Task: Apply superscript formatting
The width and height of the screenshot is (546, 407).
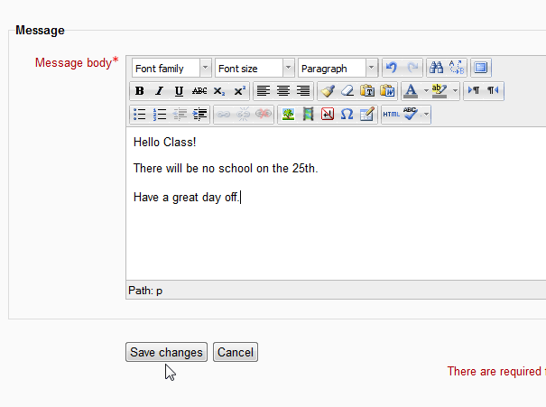Action: point(239,91)
